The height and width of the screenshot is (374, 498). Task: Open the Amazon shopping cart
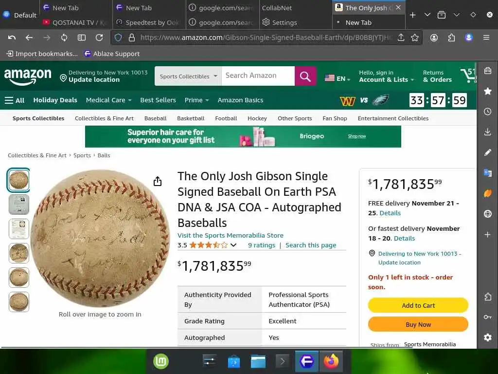[x=468, y=75]
